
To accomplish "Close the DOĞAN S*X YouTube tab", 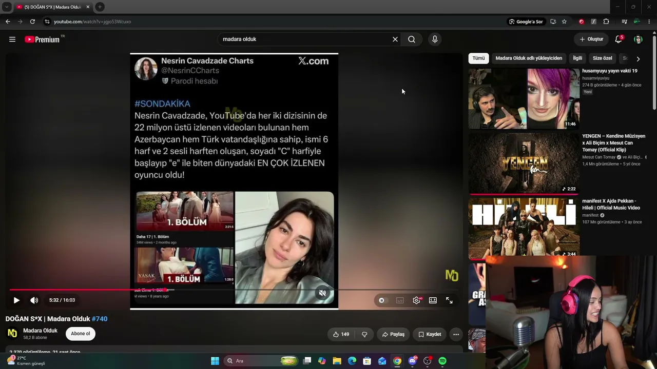I will 88,7.
